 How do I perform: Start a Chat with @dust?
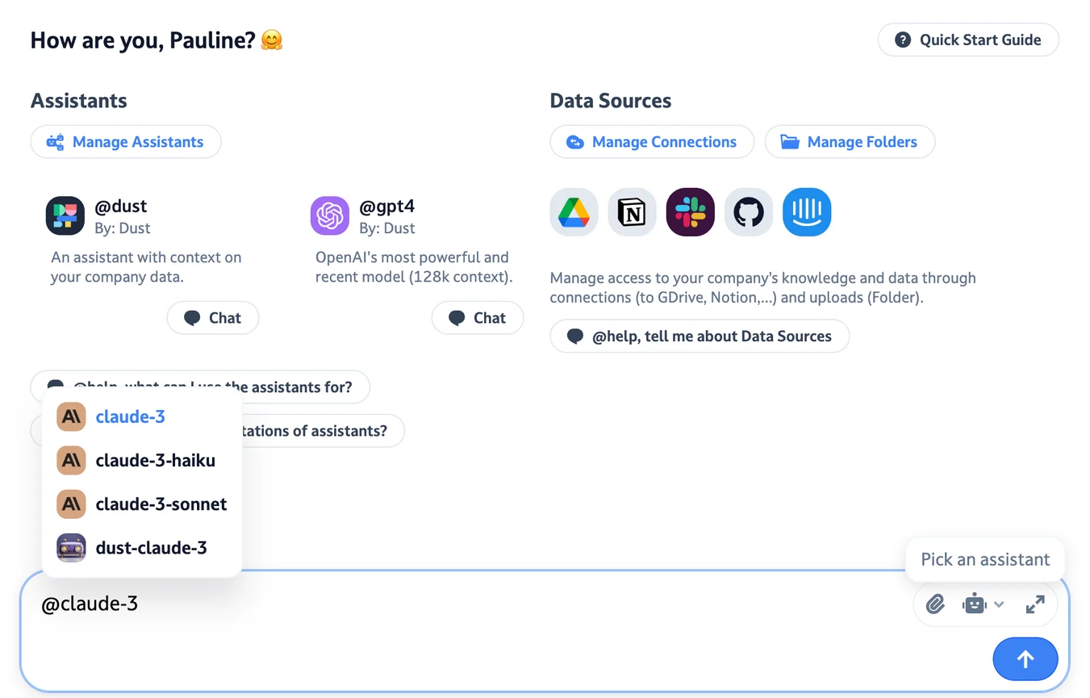[x=213, y=318]
